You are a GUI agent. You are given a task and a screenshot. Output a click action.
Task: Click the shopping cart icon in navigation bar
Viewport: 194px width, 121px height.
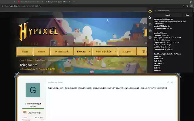pyautogui.click(x=144, y=51)
